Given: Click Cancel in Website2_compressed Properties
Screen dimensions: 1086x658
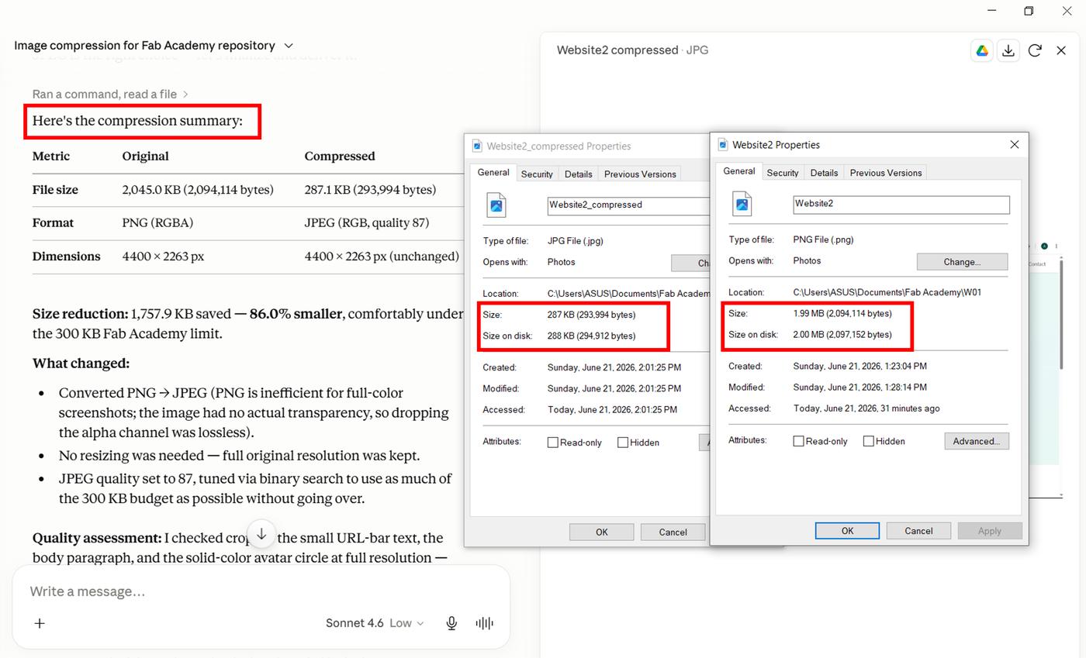Looking at the screenshot, I should (x=673, y=532).
